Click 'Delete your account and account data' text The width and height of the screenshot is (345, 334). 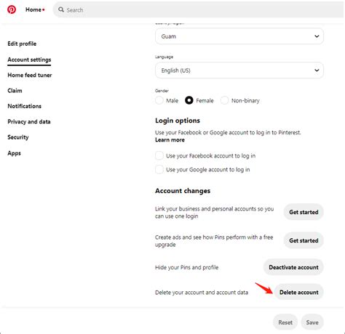(x=202, y=293)
